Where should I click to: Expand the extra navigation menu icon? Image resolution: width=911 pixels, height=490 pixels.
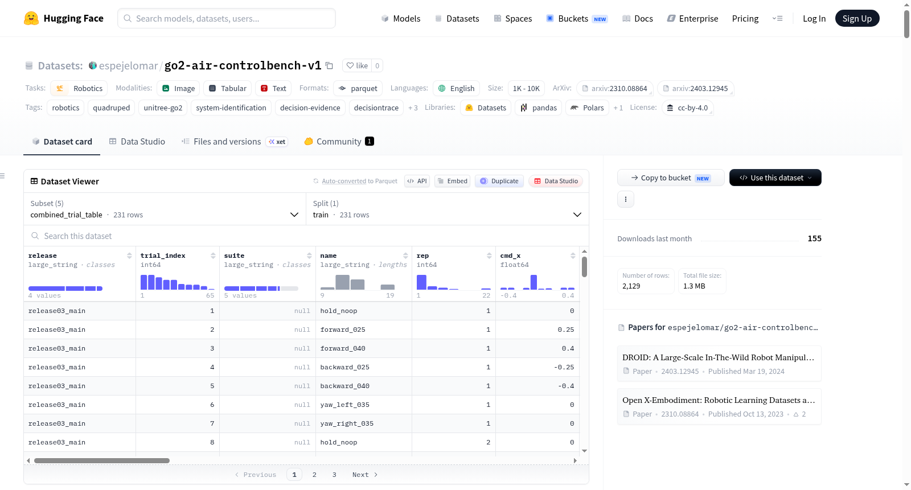pyautogui.click(x=777, y=18)
